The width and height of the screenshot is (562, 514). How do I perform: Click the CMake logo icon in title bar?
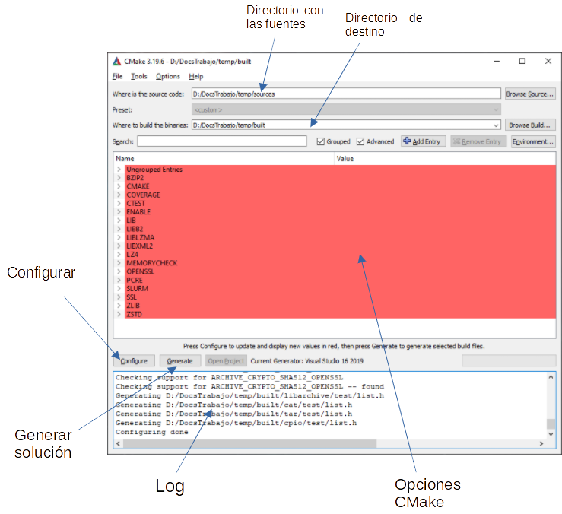117,62
